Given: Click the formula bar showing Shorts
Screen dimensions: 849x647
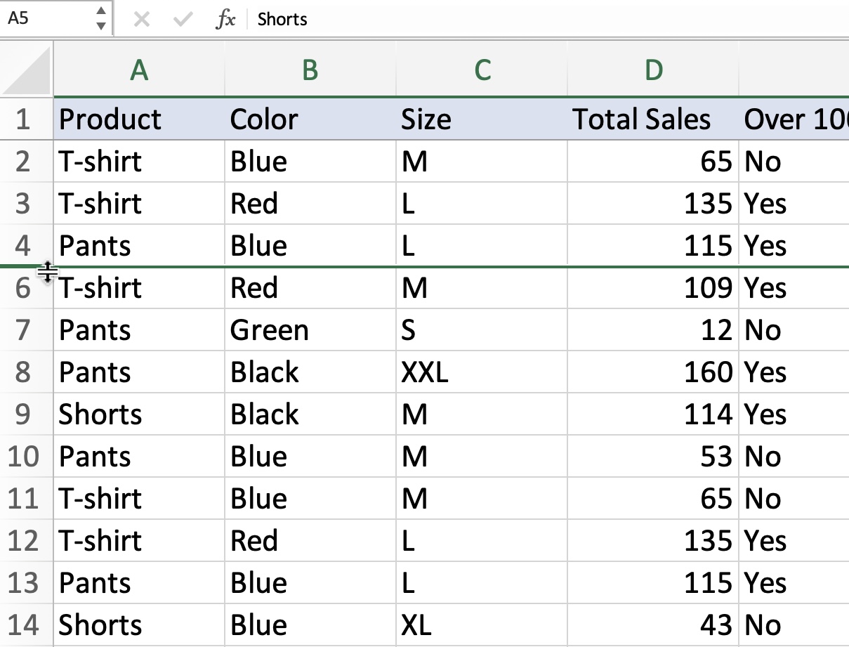Looking at the screenshot, I should [548, 19].
